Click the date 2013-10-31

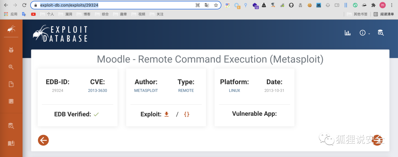274,90
